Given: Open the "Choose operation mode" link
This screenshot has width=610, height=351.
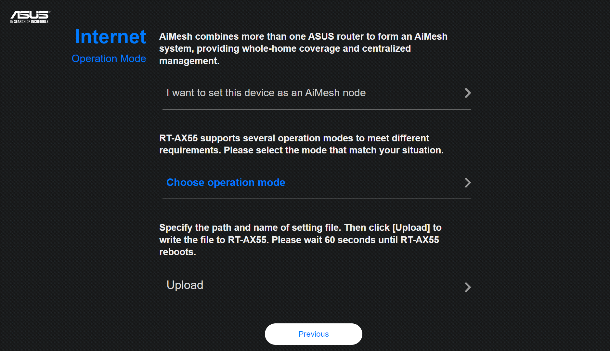Looking at the screenshot, I should coord(226,183).
